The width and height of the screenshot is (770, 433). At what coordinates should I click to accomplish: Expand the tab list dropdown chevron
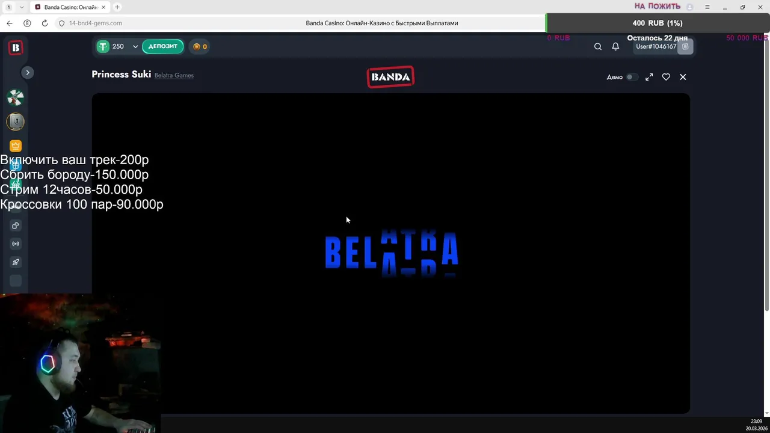click(x=22, y=7)
